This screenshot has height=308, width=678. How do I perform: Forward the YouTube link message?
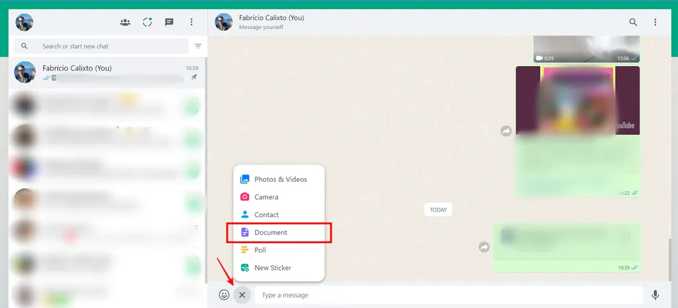(507, 131)
